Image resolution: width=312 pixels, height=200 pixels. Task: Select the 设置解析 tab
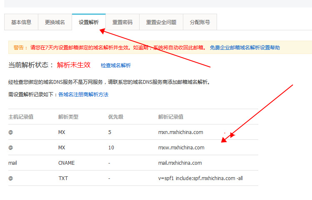(89, 22)
